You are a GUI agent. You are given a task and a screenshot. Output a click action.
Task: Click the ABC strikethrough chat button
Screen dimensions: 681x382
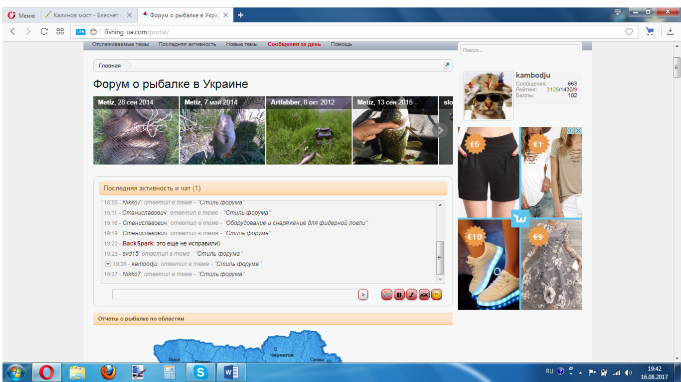[x=424, y=295]
